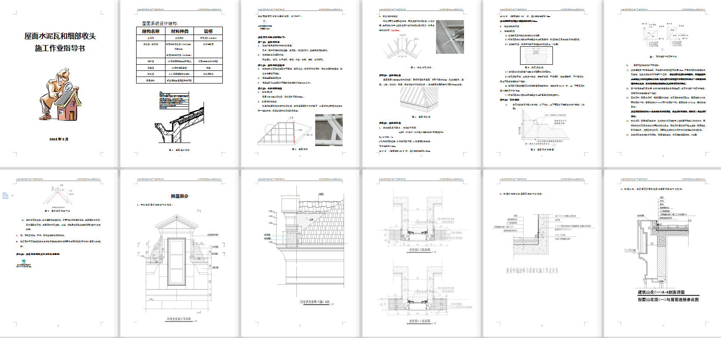Click the paragraph layout options icon
Image resolution: width=721 pixels, height=338 pixels.
(x=5, y=195)
